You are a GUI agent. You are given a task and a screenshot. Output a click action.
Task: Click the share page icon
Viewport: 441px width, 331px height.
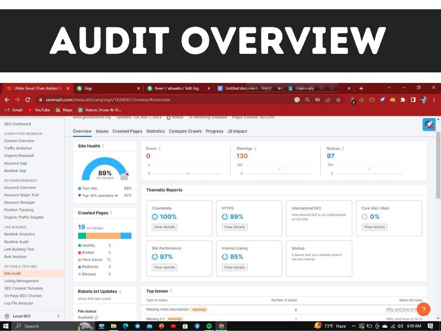[328, 100]
